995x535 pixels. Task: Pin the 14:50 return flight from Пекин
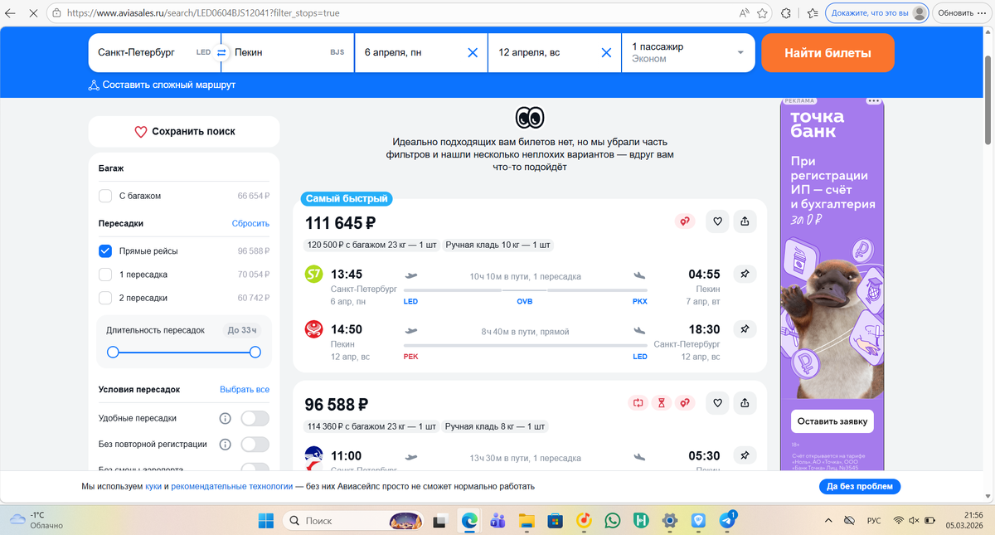pos(745,329)
